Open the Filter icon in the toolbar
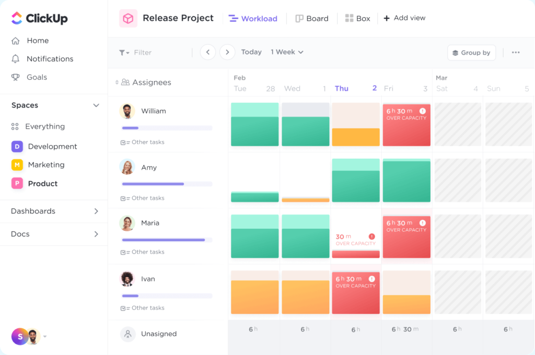This screenshot has width=535, height=355. pyautogui.click(x=123, y=52)
